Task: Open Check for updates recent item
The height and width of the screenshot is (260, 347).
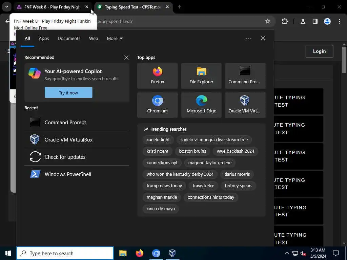Action: coord(77,157)
